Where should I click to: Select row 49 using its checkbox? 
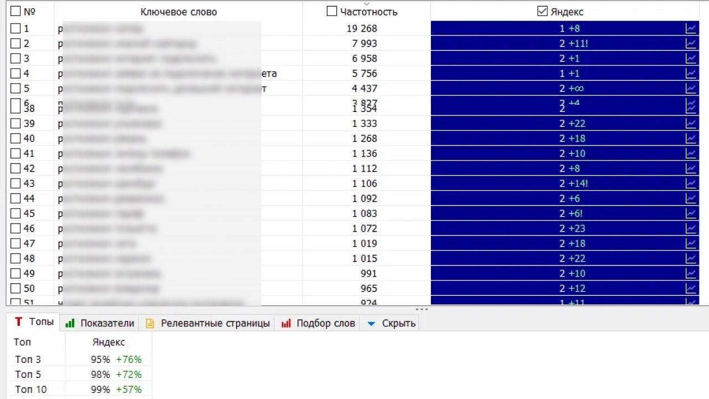16,273
